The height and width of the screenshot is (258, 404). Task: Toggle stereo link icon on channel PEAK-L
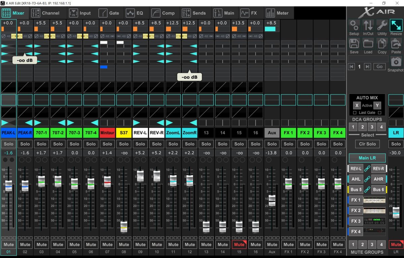coord(14,36)
